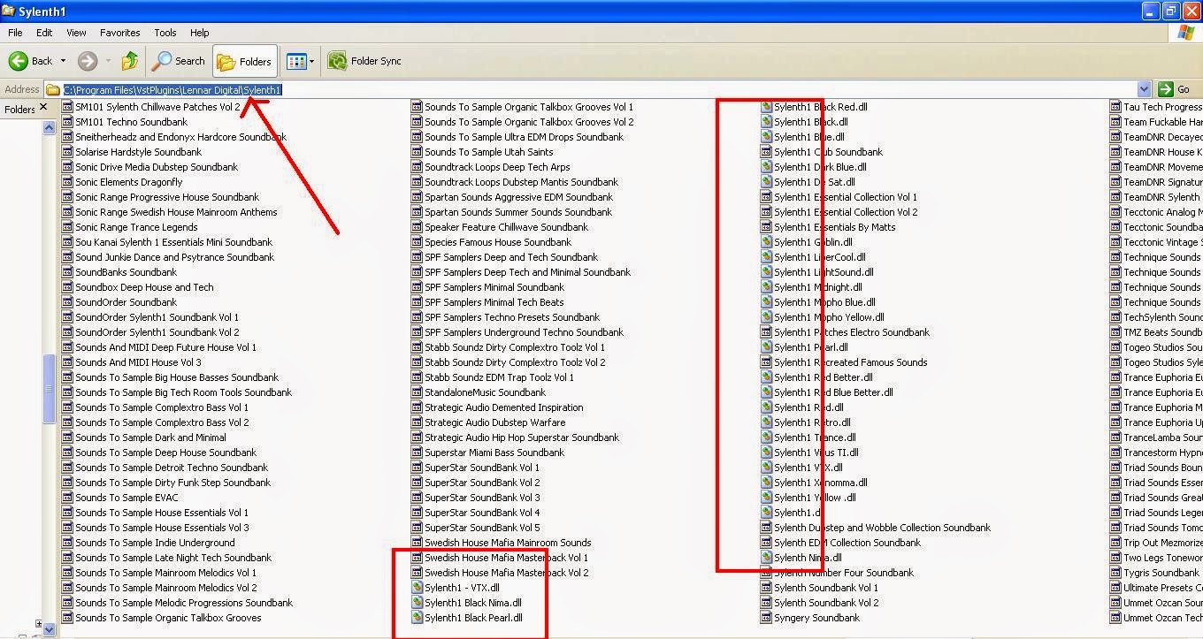Select Soundbox Deep House and Tech
This screenshot has width=1203, height=639.
click(144, 287)
